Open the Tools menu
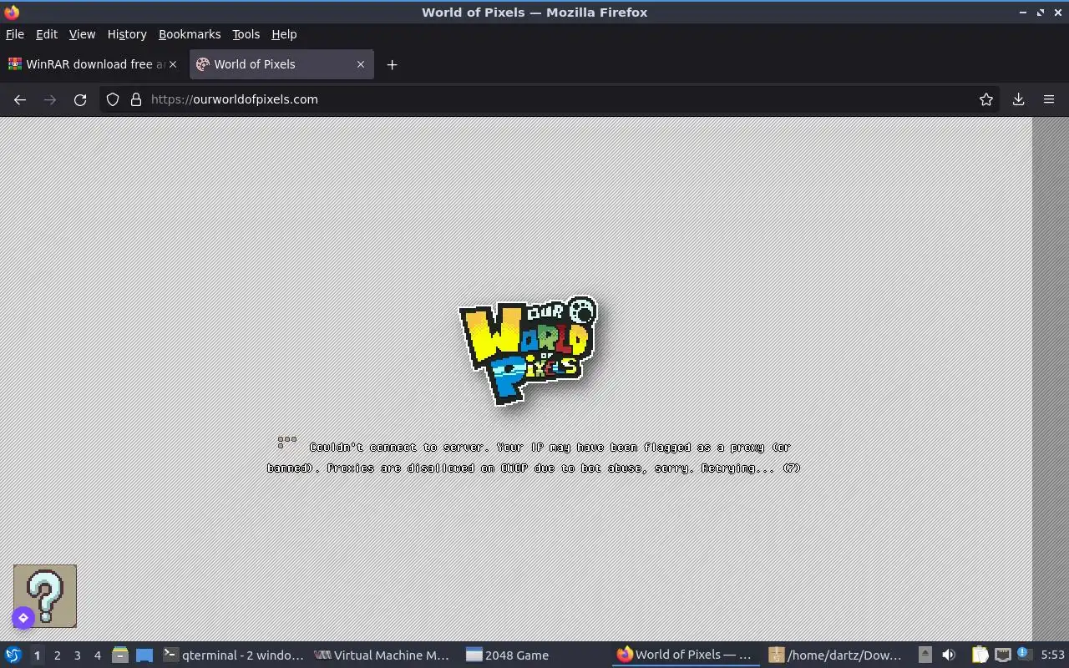This screenshot has height=668, width=1069. (x=246, y=34)
